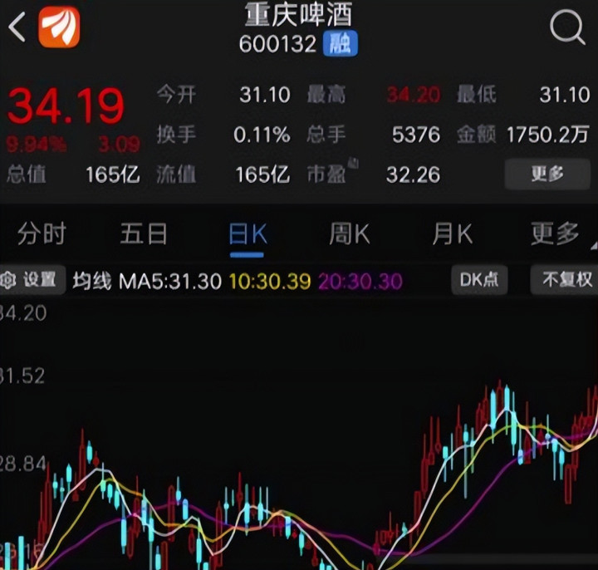Tap the blue 融 margin badge
This screenshot has width=598, height=570.
341,44
